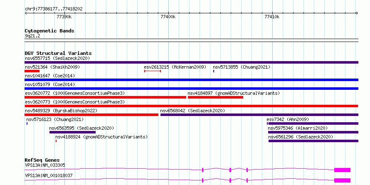Click the purple nsv5975346 variant bar
This screenshot has height=185, width=370.
313,132
